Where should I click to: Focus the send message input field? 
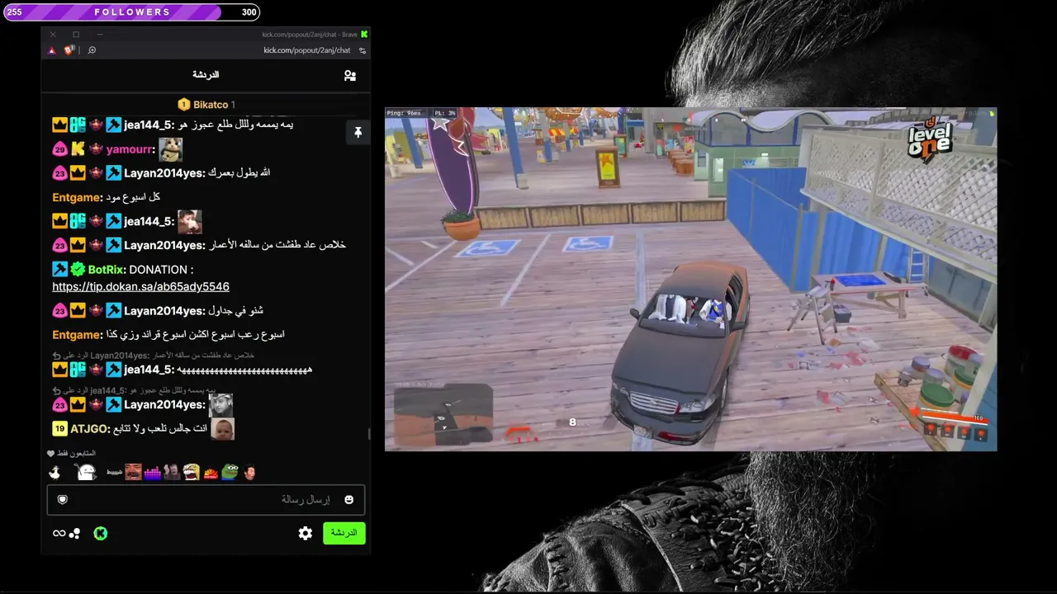(206, 500)
